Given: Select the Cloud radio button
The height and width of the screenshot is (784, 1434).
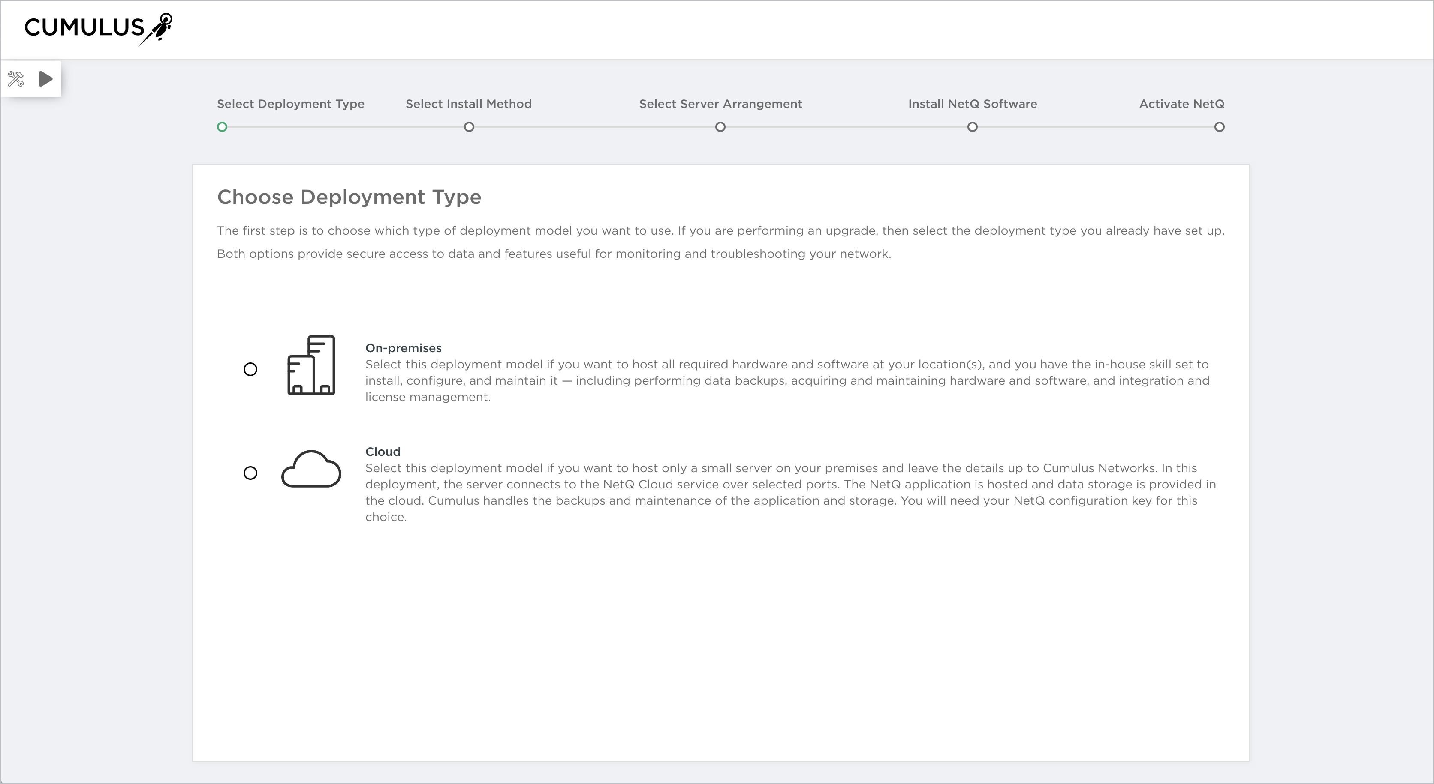Looking at the screenshot, I should [250, 473].
